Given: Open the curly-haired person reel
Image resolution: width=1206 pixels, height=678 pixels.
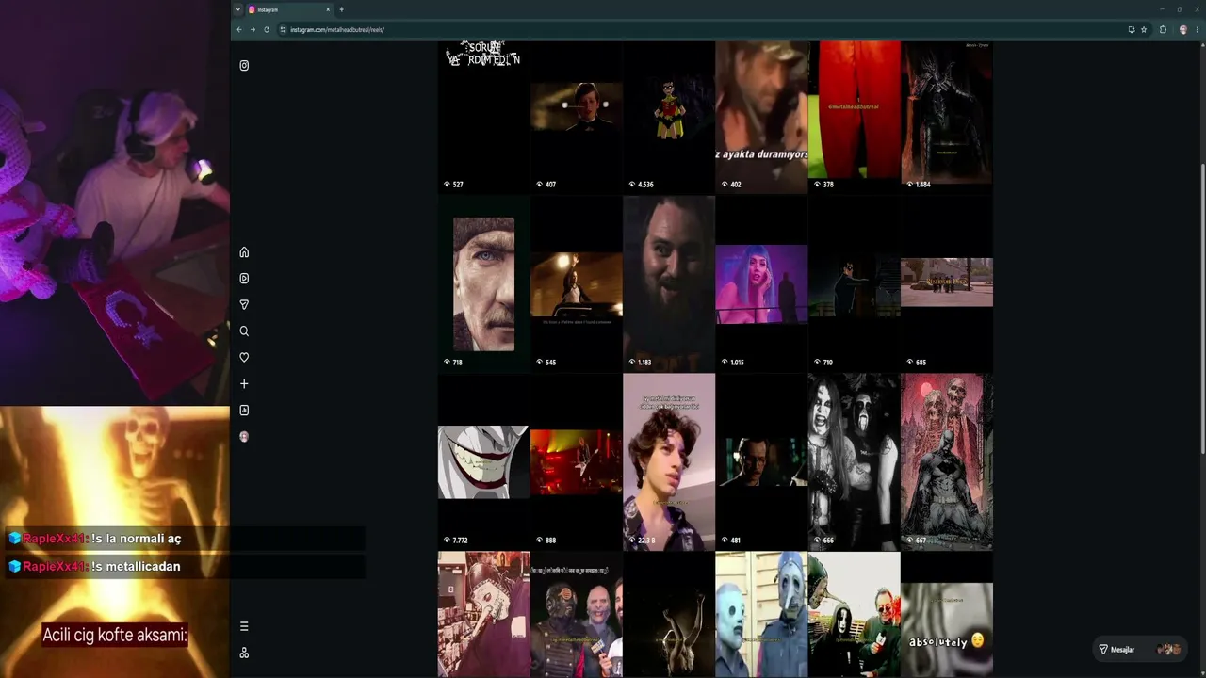Looking at the screenshot, I should click(669, 461).
